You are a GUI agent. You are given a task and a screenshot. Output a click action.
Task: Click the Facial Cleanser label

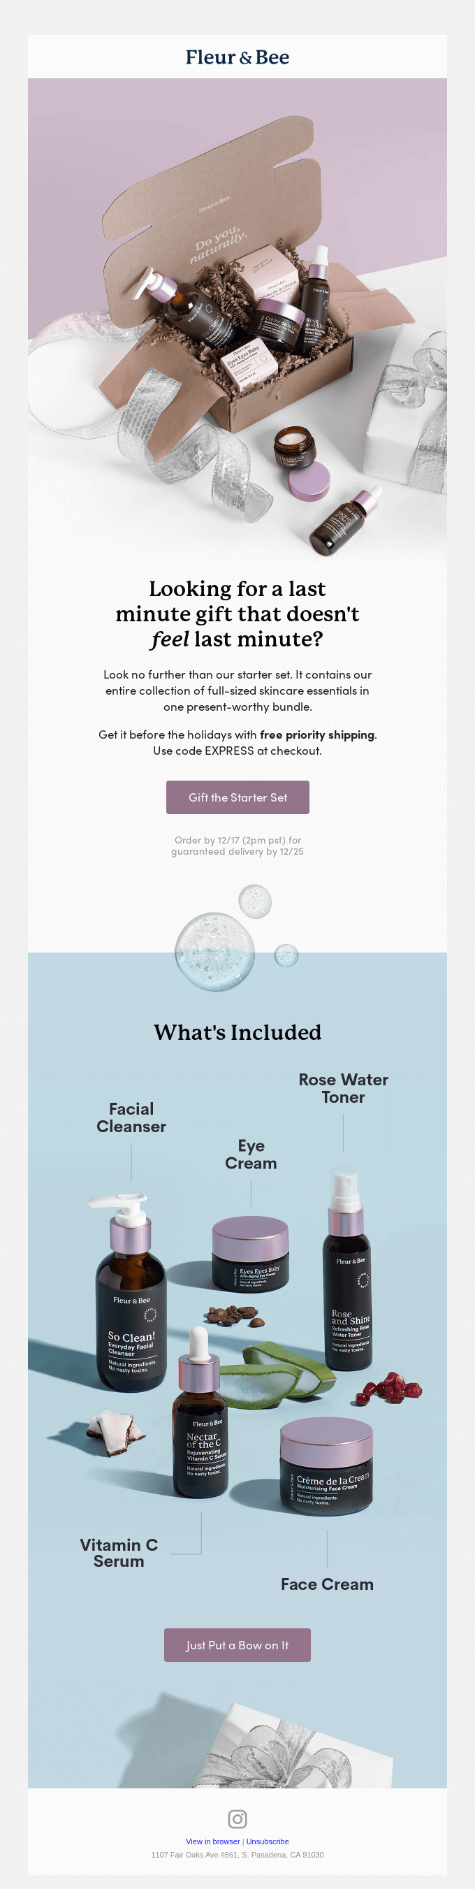[131, 1117]
